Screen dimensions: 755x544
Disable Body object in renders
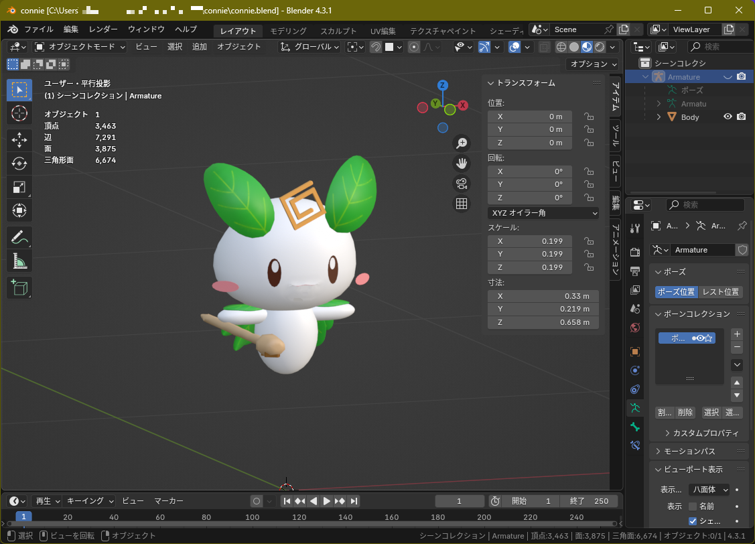pyautogui.click(x=742, y=117)
